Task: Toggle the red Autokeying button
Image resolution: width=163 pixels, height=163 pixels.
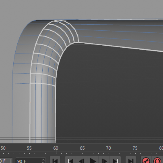Action: click(157, 161)
